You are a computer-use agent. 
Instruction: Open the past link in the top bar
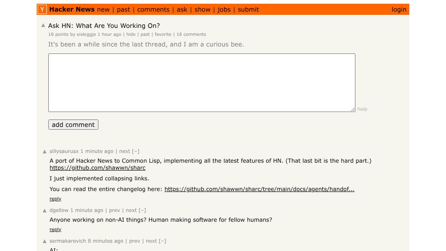[123, 10]
